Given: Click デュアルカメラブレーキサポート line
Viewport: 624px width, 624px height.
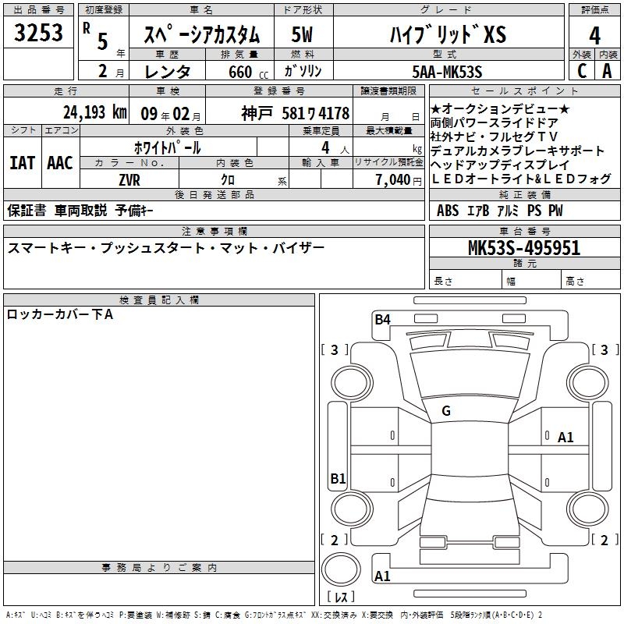Looking at the screenshot, I should [x=517, y=151].
